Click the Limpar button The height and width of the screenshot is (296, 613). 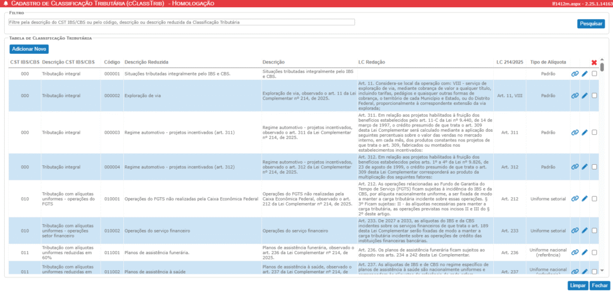pyautogui.click(x=578, y=286)
